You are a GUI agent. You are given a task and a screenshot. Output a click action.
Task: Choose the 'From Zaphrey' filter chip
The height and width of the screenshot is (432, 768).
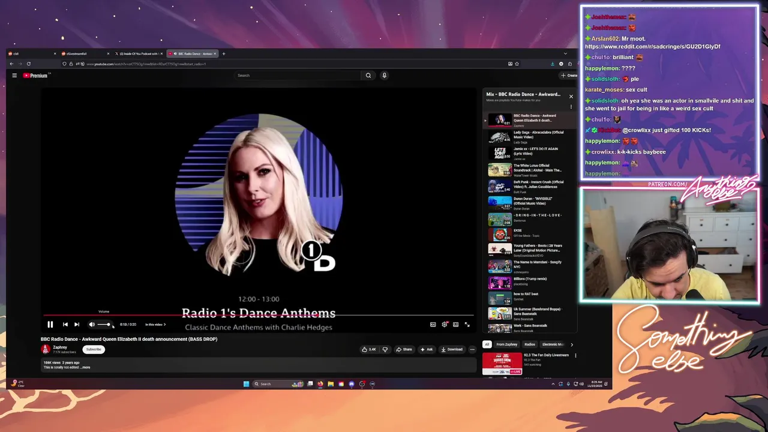[507, 344]
